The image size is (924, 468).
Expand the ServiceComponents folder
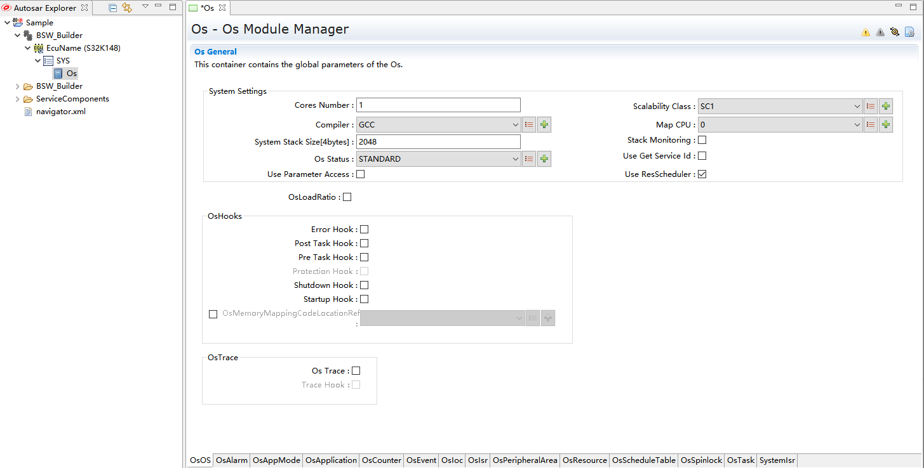18,99
